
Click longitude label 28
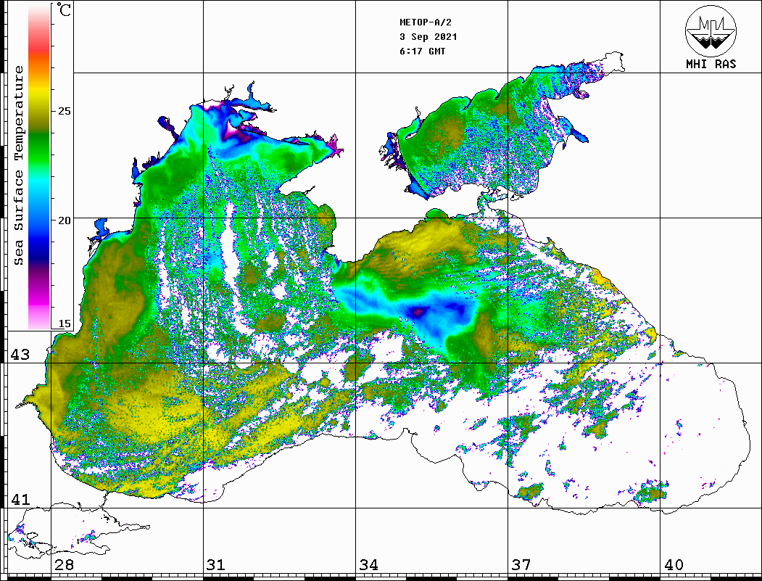(x=64, y=564)
